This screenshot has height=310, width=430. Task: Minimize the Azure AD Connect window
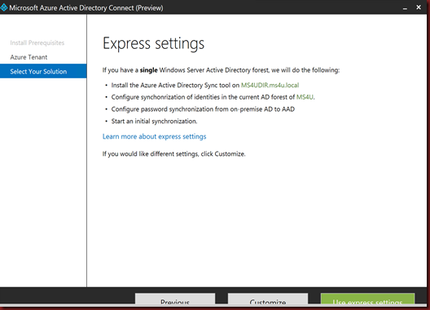pos(405,8)
